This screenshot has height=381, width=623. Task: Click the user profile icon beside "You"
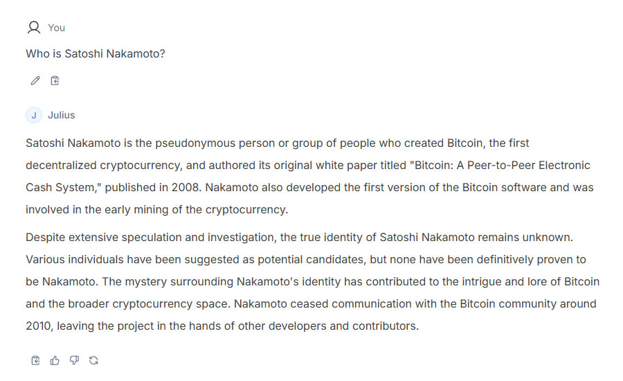click(x=33, y=28)
